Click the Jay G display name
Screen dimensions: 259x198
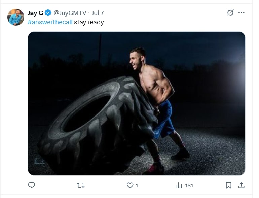tap(35, 13)
